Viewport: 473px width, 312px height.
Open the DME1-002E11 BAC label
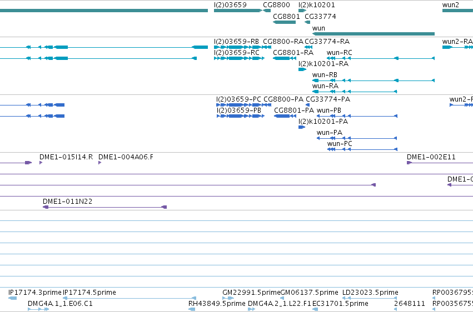pyautogui.click(x=431, y=157)
